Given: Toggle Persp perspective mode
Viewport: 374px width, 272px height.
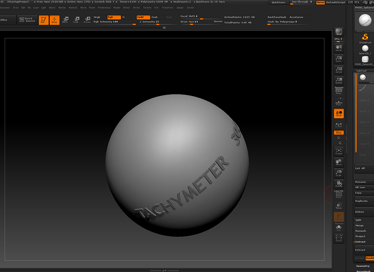Looking at the screenshot, I should tap(338, 91).
